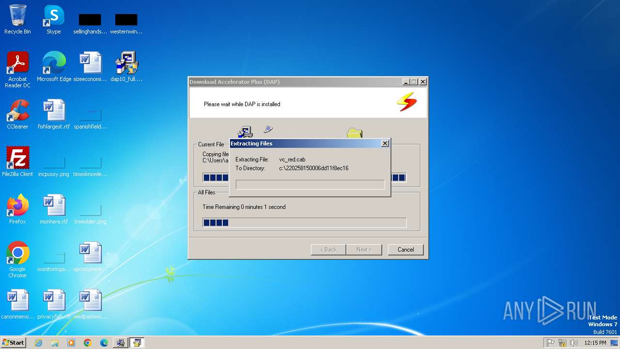Open the Windows Start menu
The height and width of the screenshot is (349, 620).
(13, 343)
